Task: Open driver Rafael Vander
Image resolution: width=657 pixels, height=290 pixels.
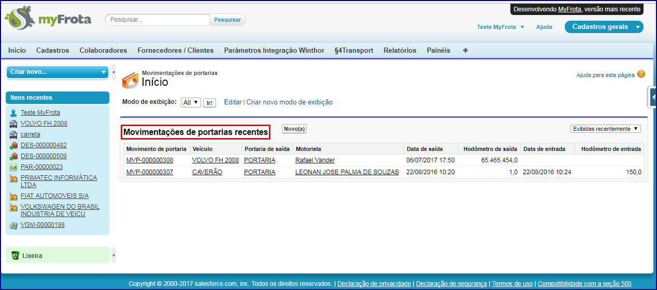Action: pyautogui.click(x=315, y=160)
